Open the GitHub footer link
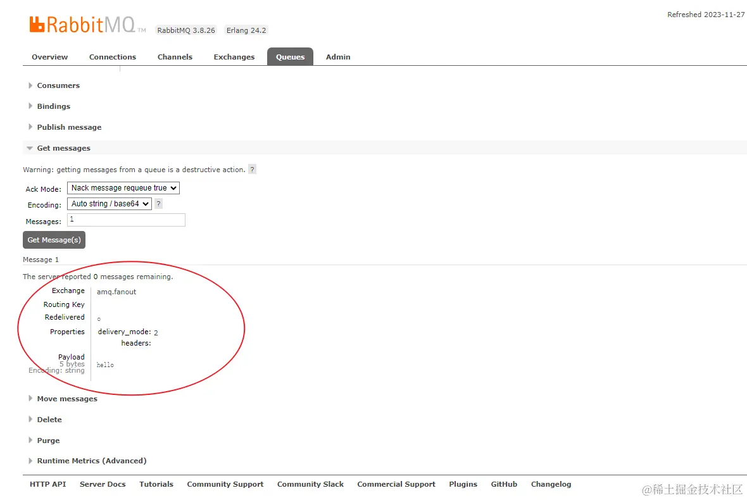 coord(504,484)
